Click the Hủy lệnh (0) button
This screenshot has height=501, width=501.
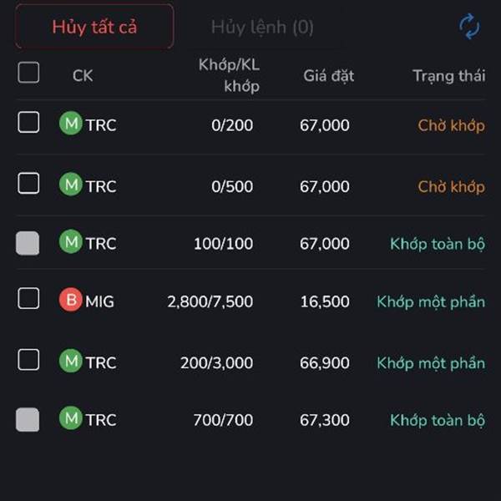pos(262,28)
